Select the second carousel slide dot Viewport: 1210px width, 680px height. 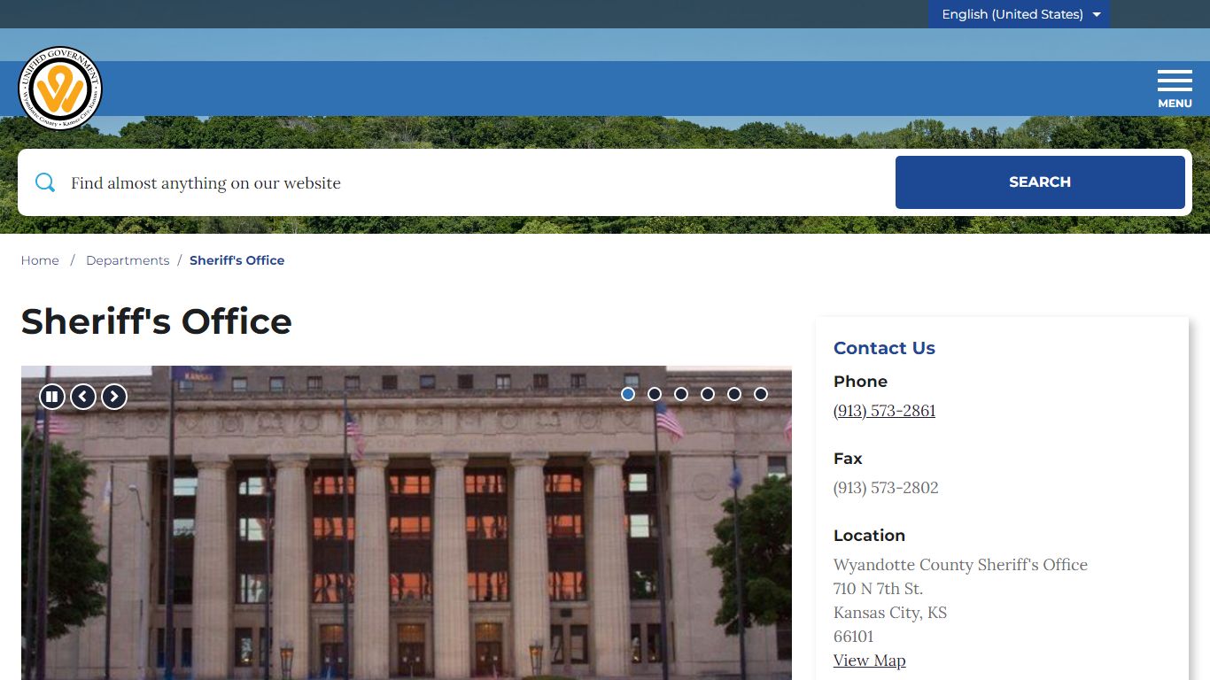pyautogui.click(x=655, y=394)
